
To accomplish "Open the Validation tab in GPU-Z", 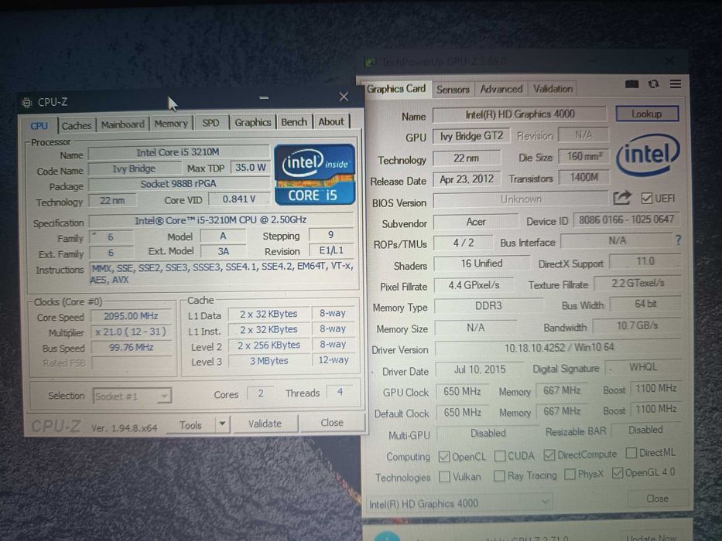I will coord(553,88).
